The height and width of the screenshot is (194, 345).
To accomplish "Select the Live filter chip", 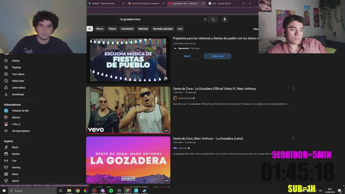I will click(180, 29).
